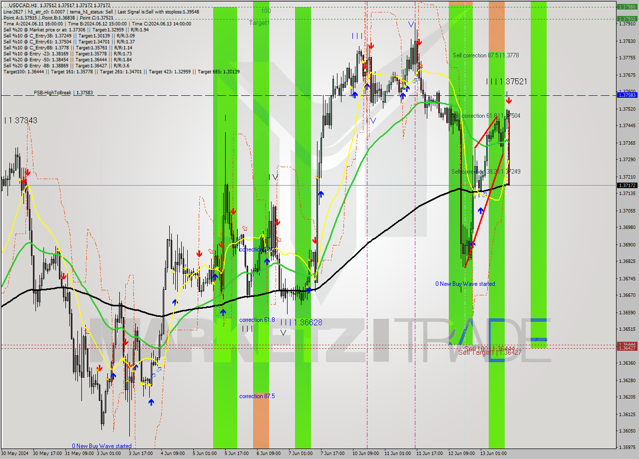Click the '100' label at the chart top
The width and height of the screenshot is (639, 459).
266,10
